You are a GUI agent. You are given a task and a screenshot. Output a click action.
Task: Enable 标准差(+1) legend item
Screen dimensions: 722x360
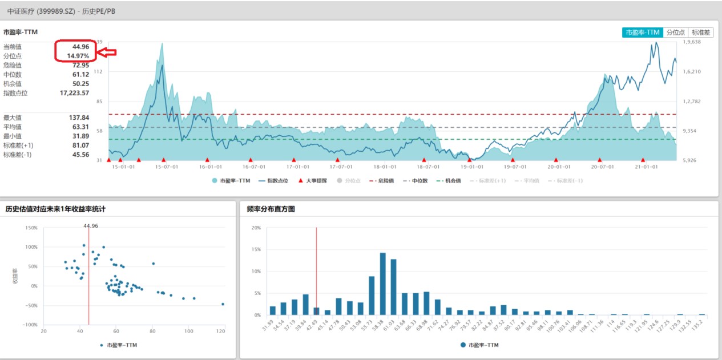(x=489, y=180)
